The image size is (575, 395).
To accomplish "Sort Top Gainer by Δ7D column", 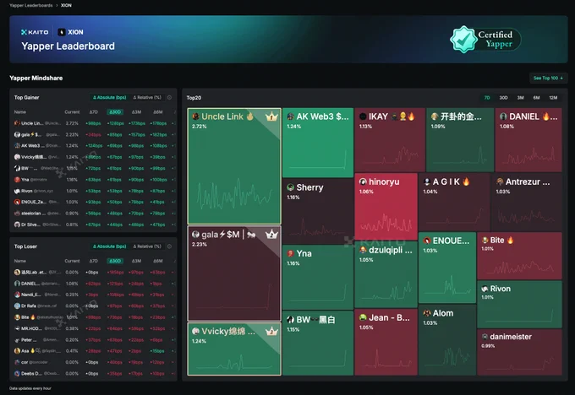I will [x=94, y=112].
